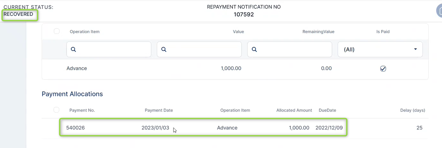Click the search icon in Operation Item filter
442x148 pixels.
coord(73,49)
